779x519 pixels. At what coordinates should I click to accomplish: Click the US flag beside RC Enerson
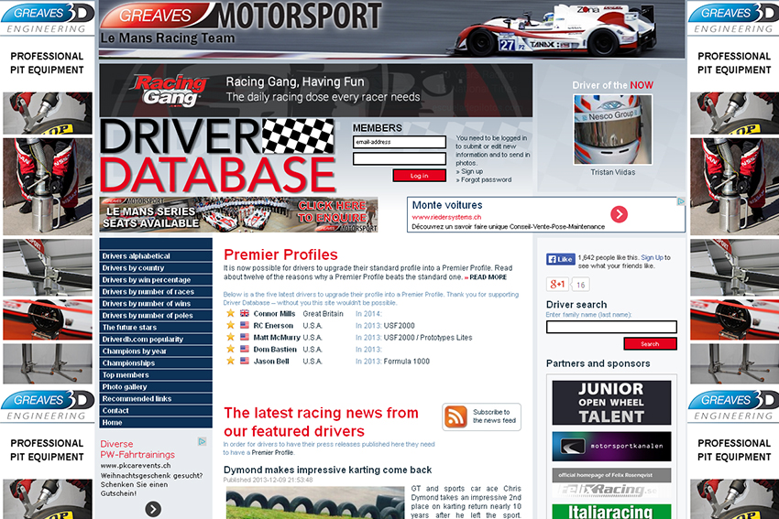point(245,325)
